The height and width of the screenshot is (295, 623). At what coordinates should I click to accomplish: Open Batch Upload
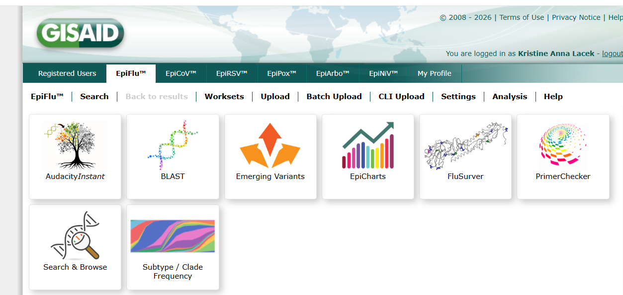coord(334,96)
